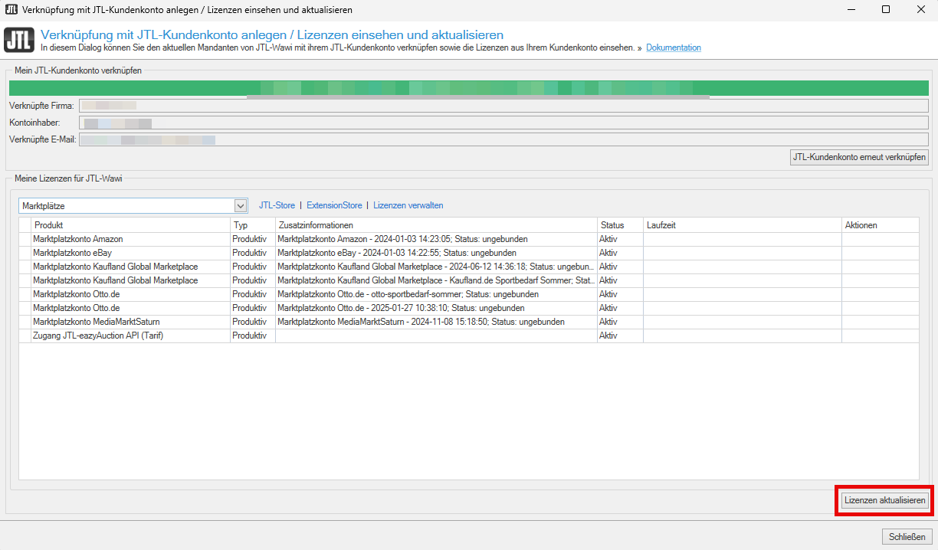Click the eBay 2024-01-03 14:22:55 info cell

pyautogui.click(x=436, y=253)
